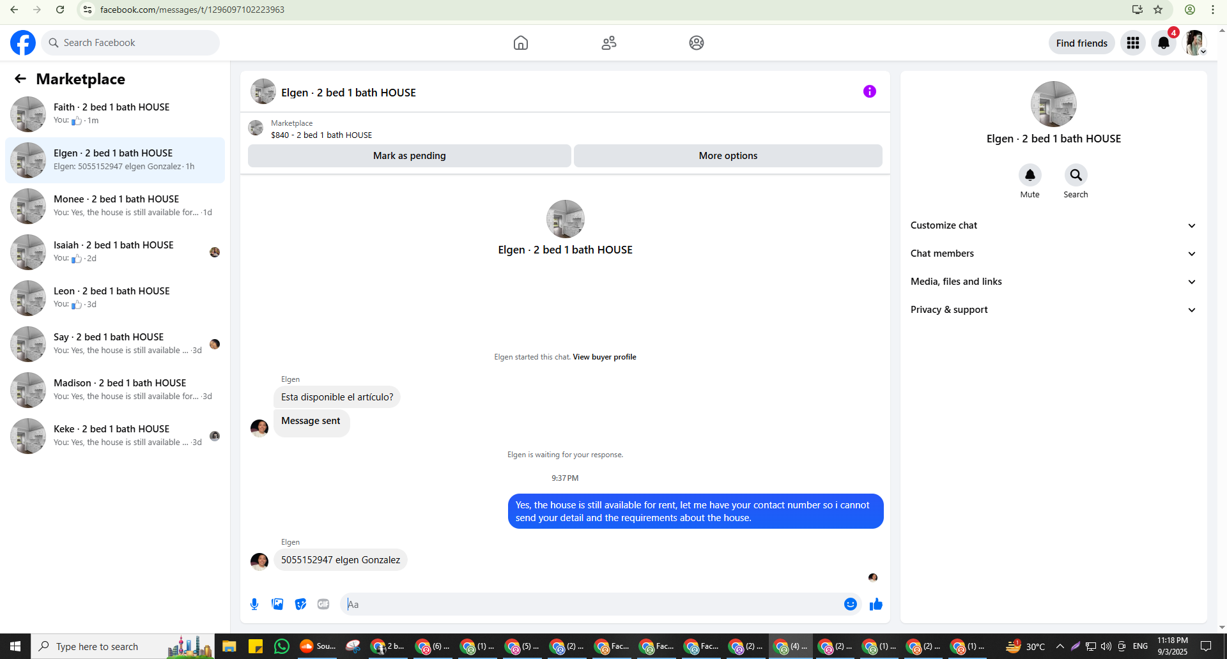This screenshot has width=1227, height=659.
Task: Open View buyer profile link
Action: pyautogui.click(x=605, y=357)
